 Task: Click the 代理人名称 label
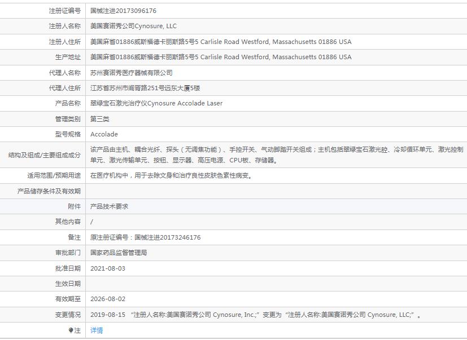pos(64,73)
